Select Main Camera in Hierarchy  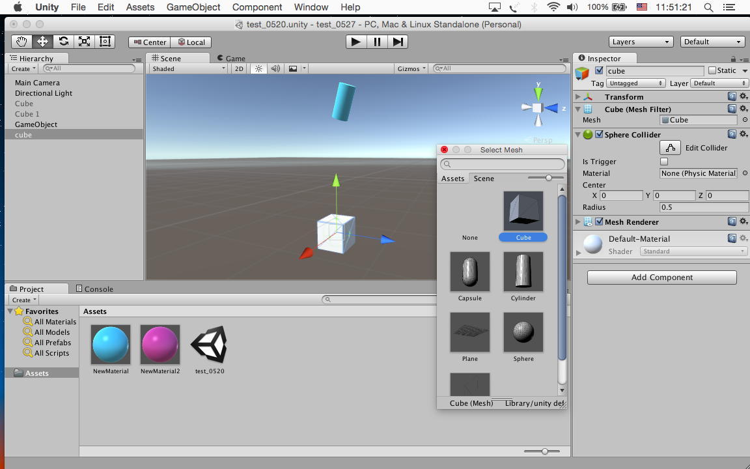(x=37, y=82)
